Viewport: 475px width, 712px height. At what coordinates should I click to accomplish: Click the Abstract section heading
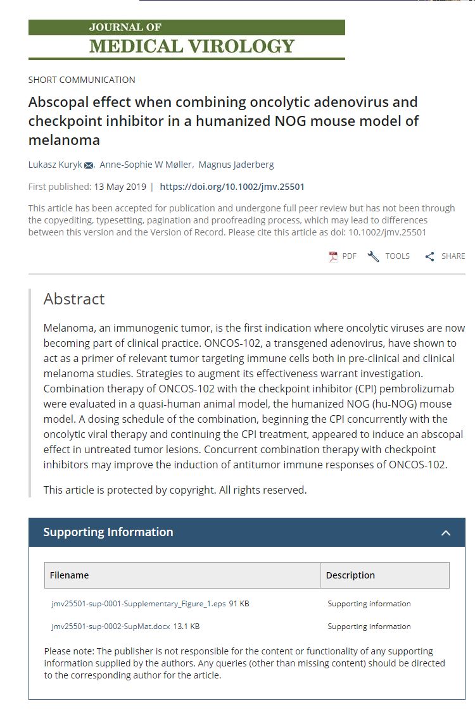coord(74,299)
